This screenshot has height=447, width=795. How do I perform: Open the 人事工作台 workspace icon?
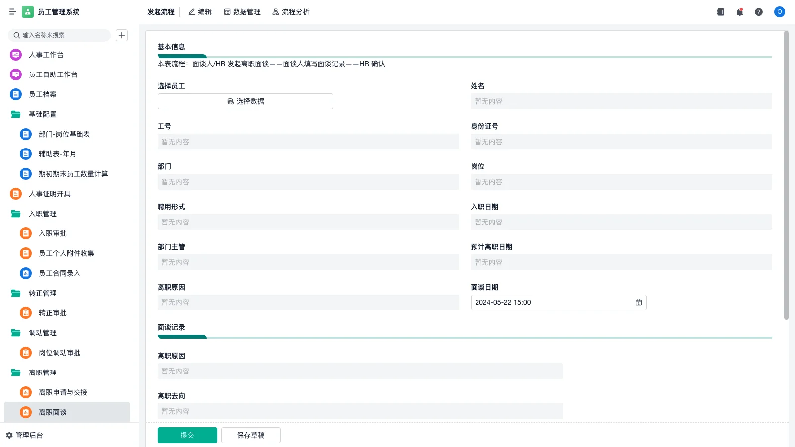pos(15,55)
